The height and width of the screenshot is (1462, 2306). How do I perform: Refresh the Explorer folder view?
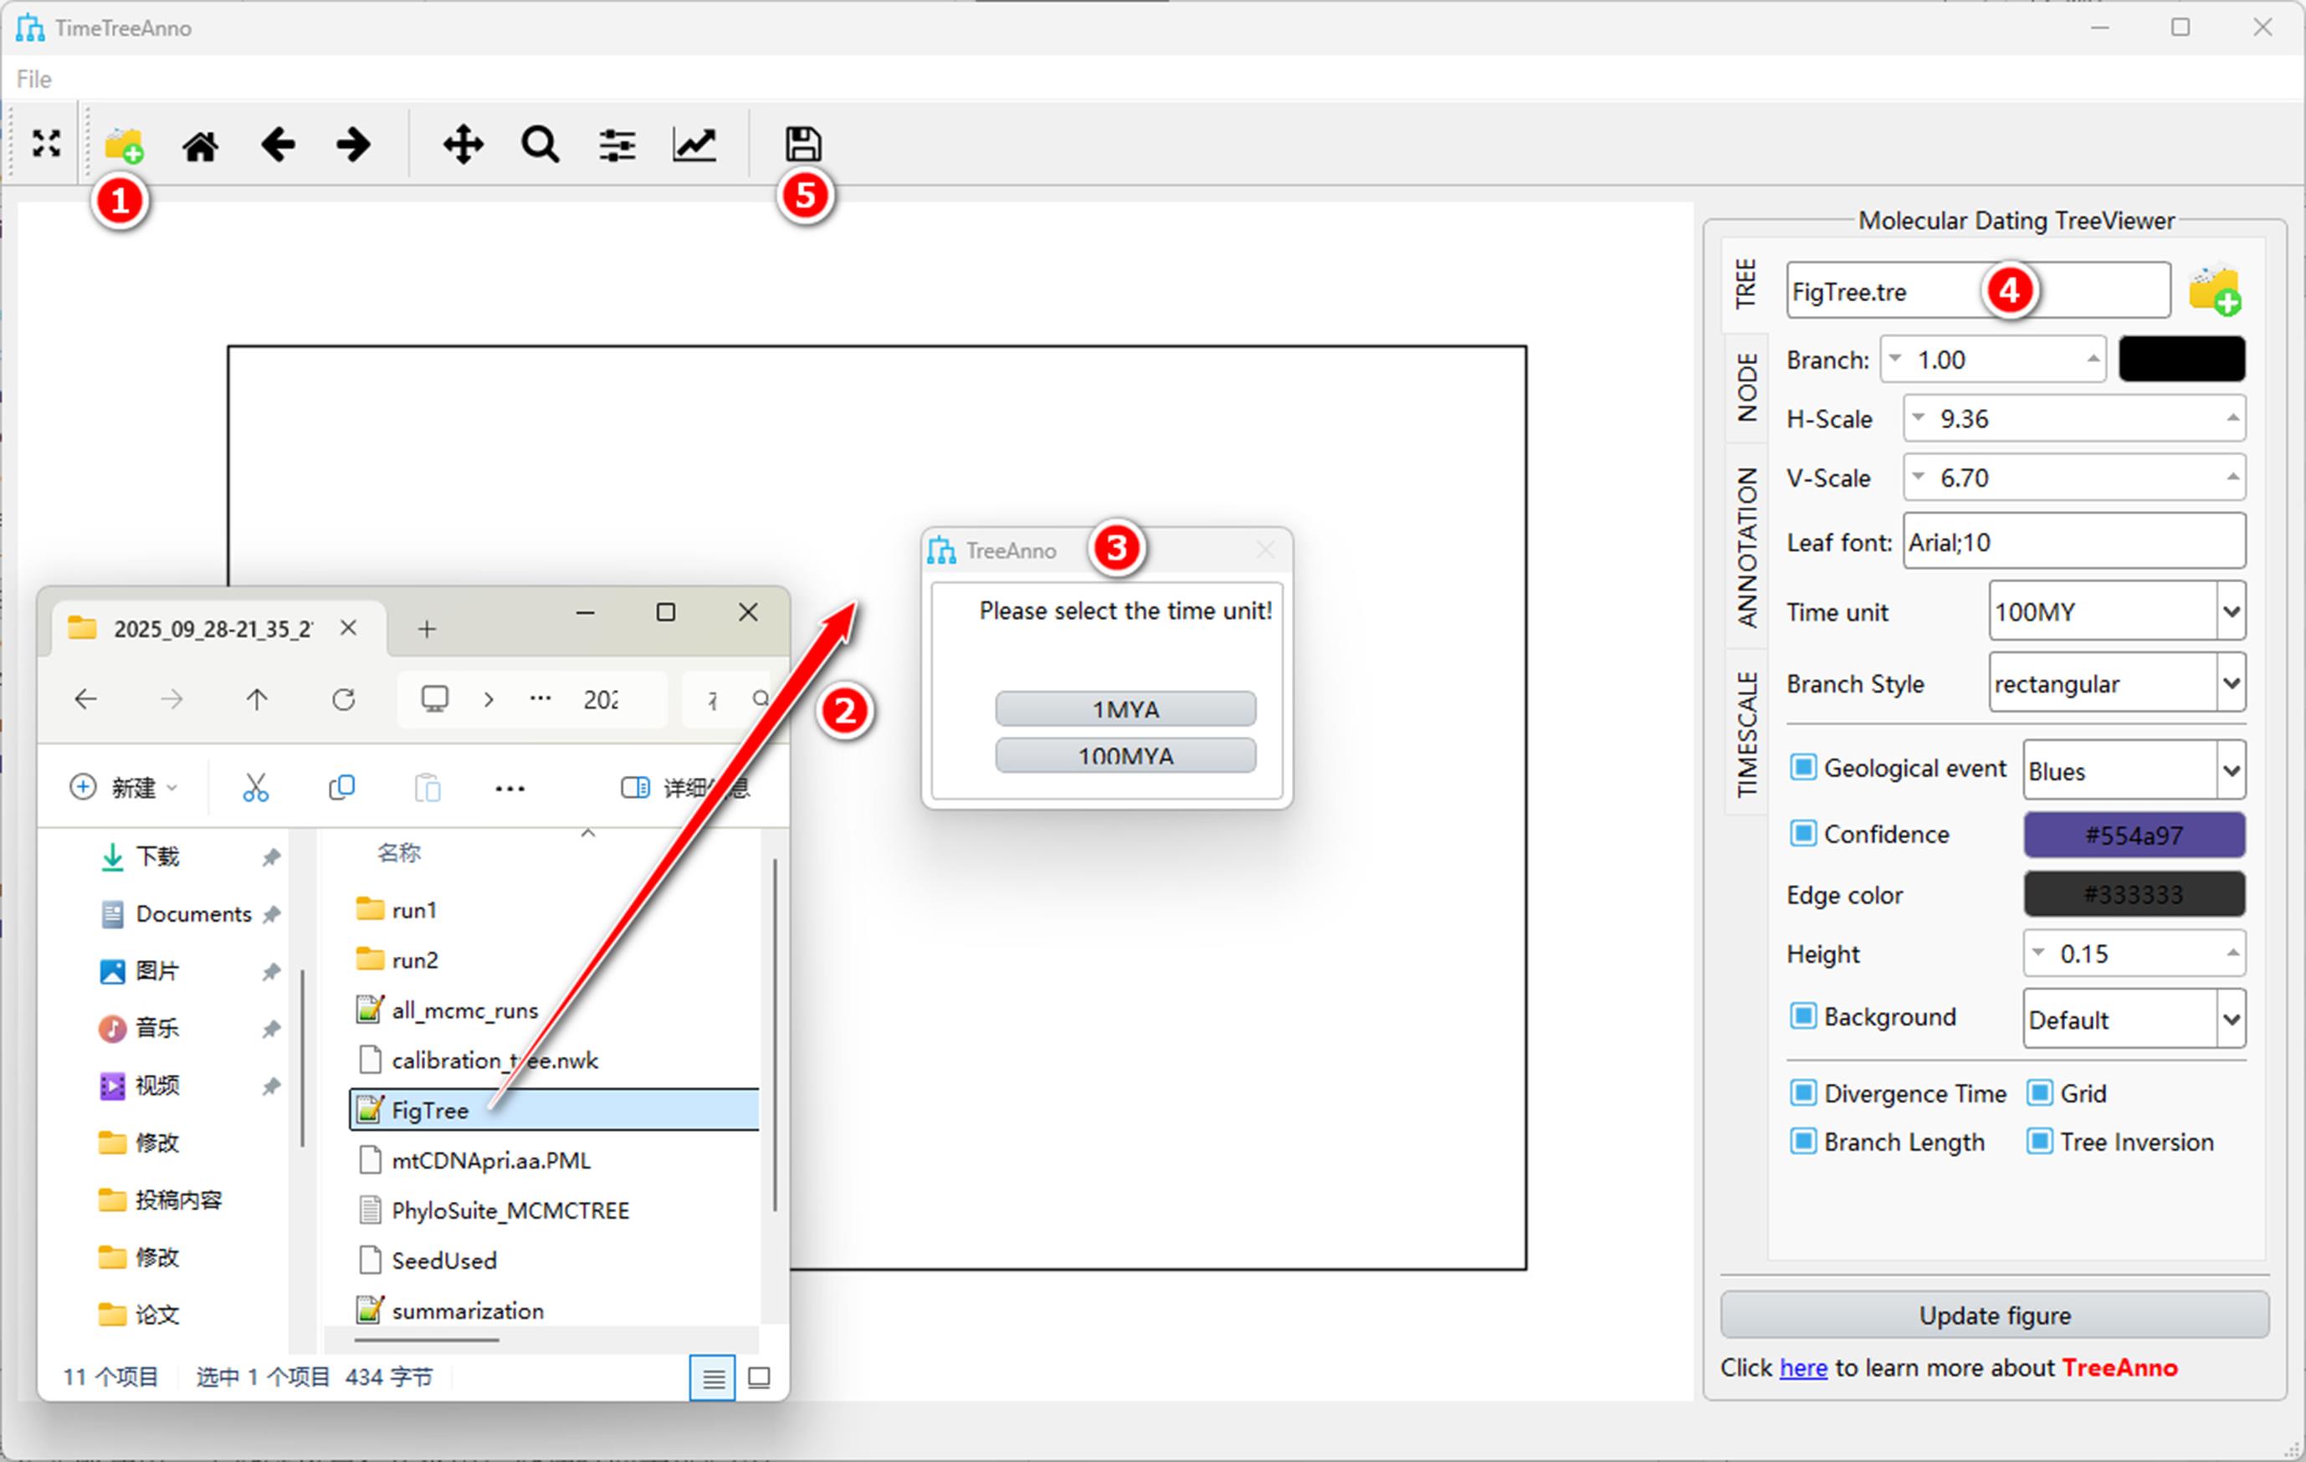click(344, 699)
